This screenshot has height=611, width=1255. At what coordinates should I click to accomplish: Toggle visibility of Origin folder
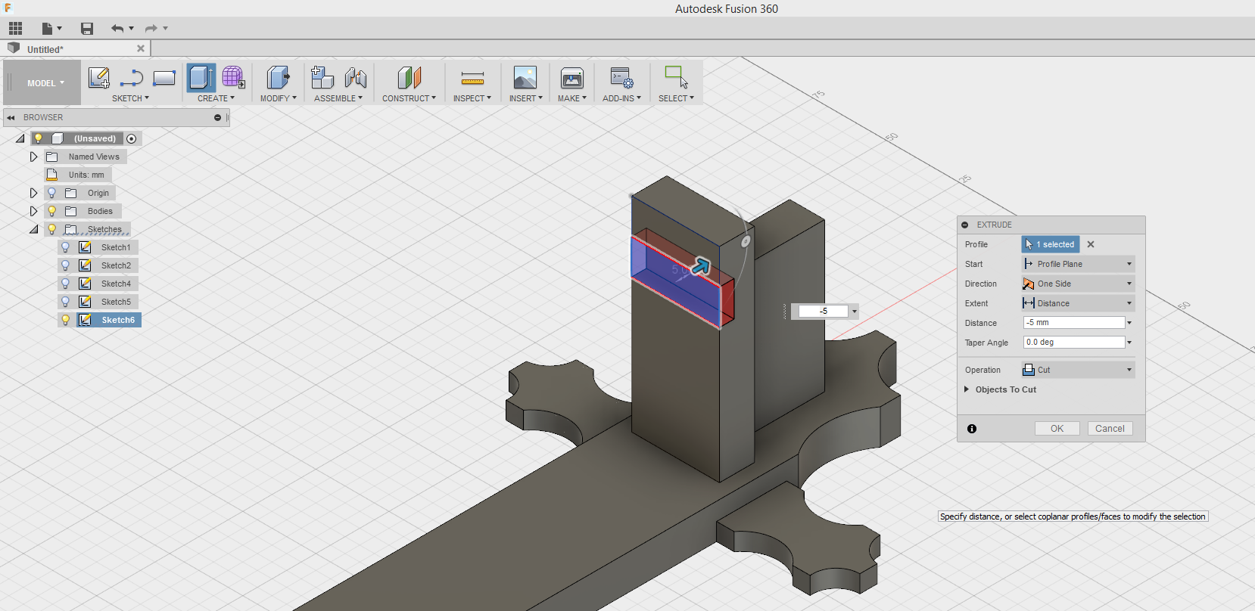(x=51, y=193)
